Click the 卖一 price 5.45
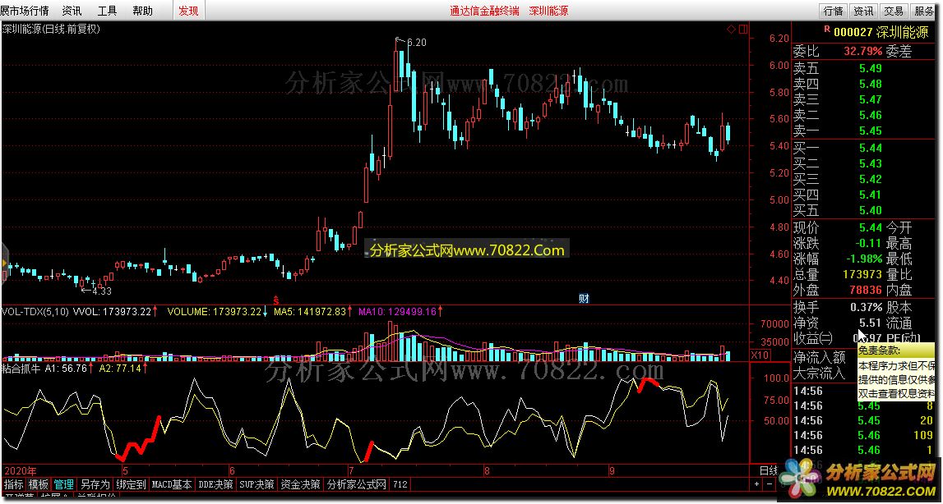Image resolution: width=943 pixels, height=504 pixels. tap(870, 131)
